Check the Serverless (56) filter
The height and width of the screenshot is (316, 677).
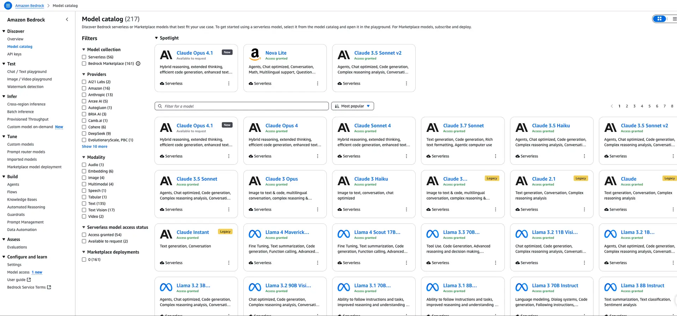click(84, 57)
